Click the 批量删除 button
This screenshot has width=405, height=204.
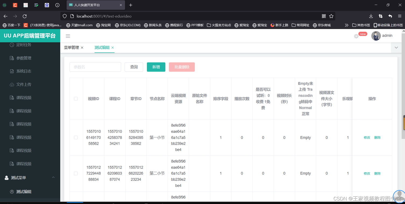(x=182, y=67)
